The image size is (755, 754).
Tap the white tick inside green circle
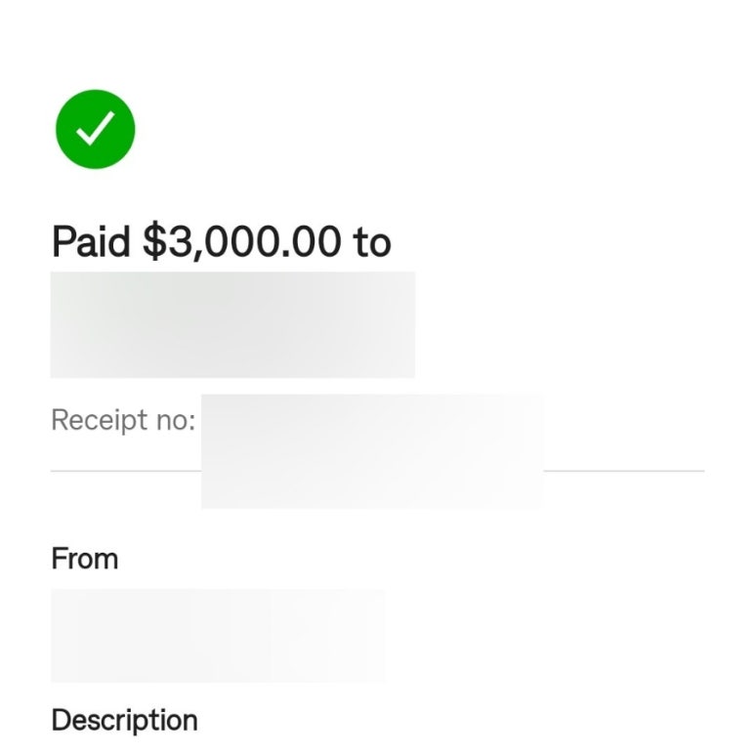[x=96, y=128]
